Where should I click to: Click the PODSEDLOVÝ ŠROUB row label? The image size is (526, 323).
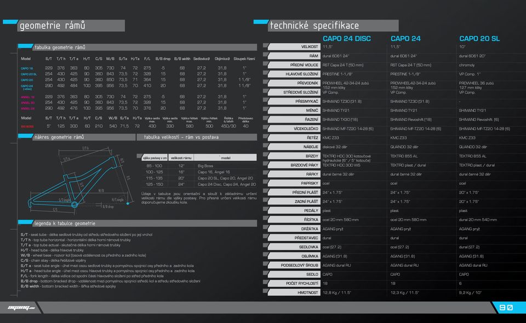pyautogui.click(x=294, y=265)
